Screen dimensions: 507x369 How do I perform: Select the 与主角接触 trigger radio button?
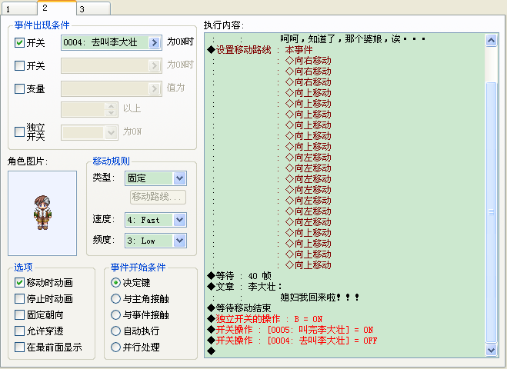pos(115,299)
